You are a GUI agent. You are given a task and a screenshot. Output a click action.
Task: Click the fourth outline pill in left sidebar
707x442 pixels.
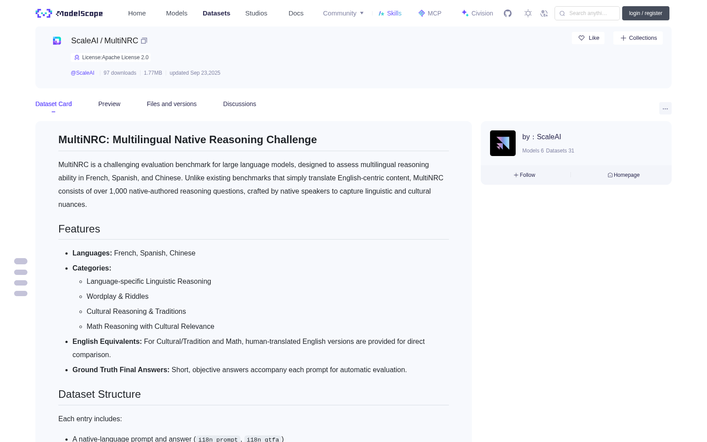(21, 293)
